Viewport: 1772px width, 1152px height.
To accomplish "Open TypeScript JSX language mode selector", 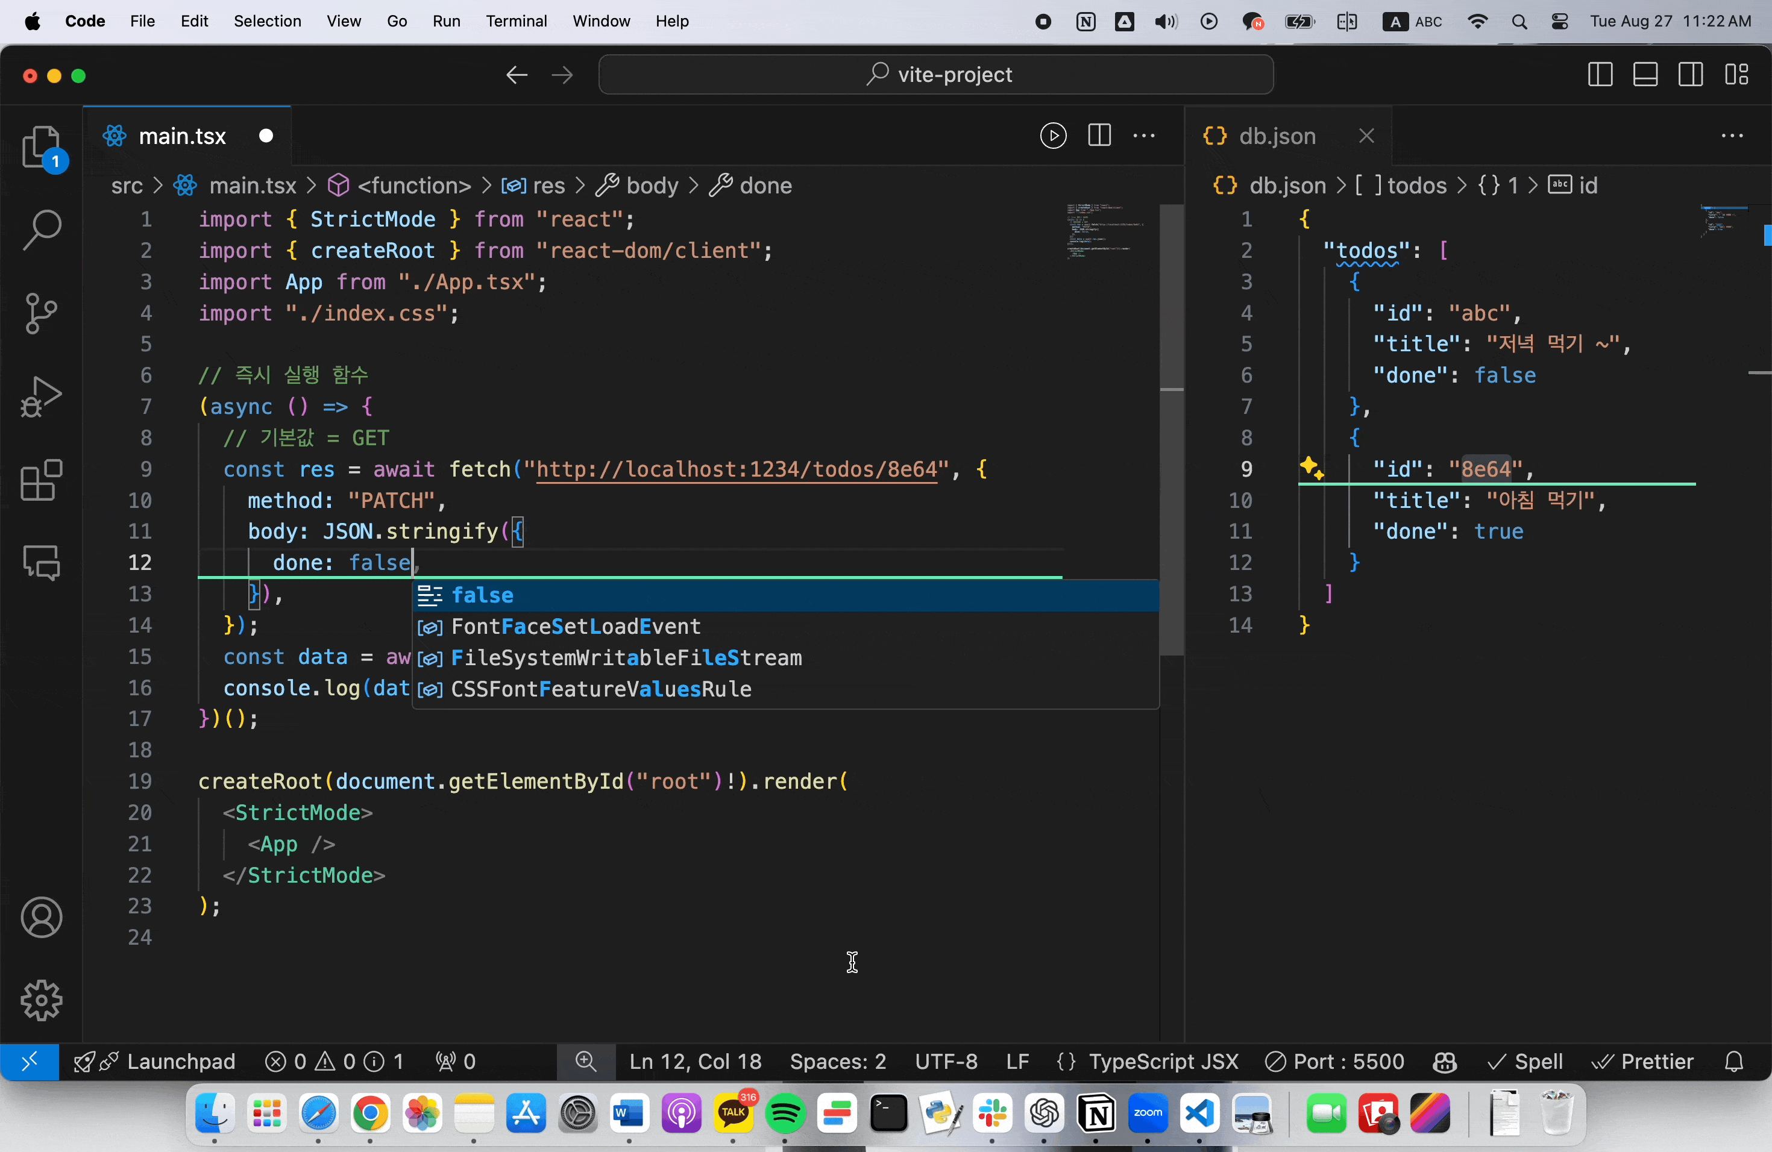I will click(1163, 1061).
